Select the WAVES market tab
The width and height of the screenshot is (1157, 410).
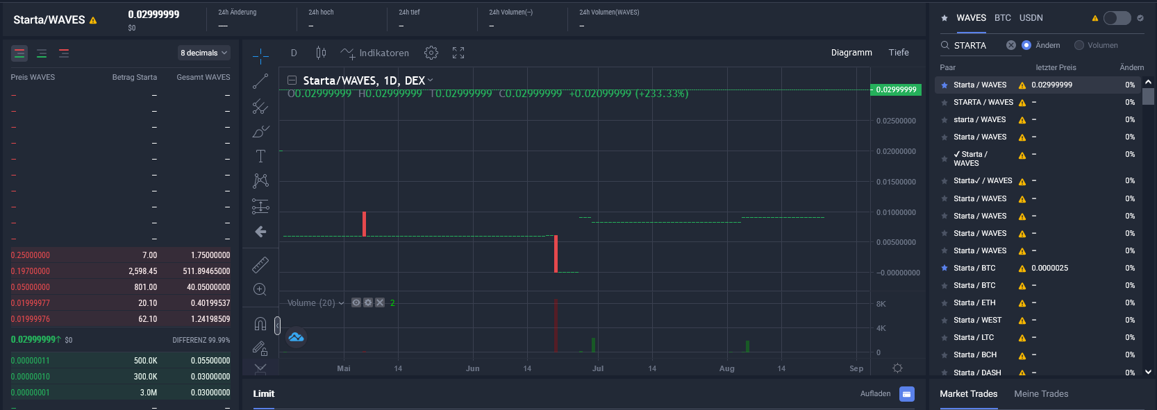click(971, 18)
